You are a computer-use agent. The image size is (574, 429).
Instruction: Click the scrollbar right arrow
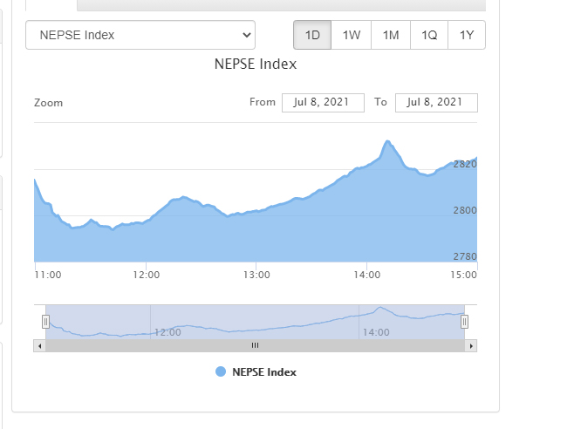472,346
